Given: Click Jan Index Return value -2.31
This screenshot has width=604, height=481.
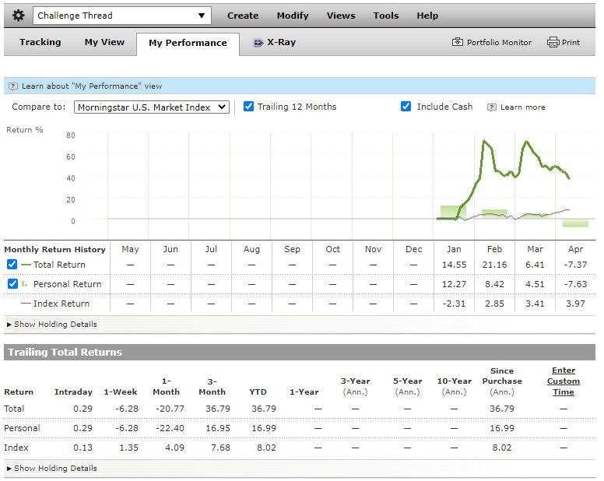Looking at the screenshot, I should pyautogui.click(x=454, y=304).
